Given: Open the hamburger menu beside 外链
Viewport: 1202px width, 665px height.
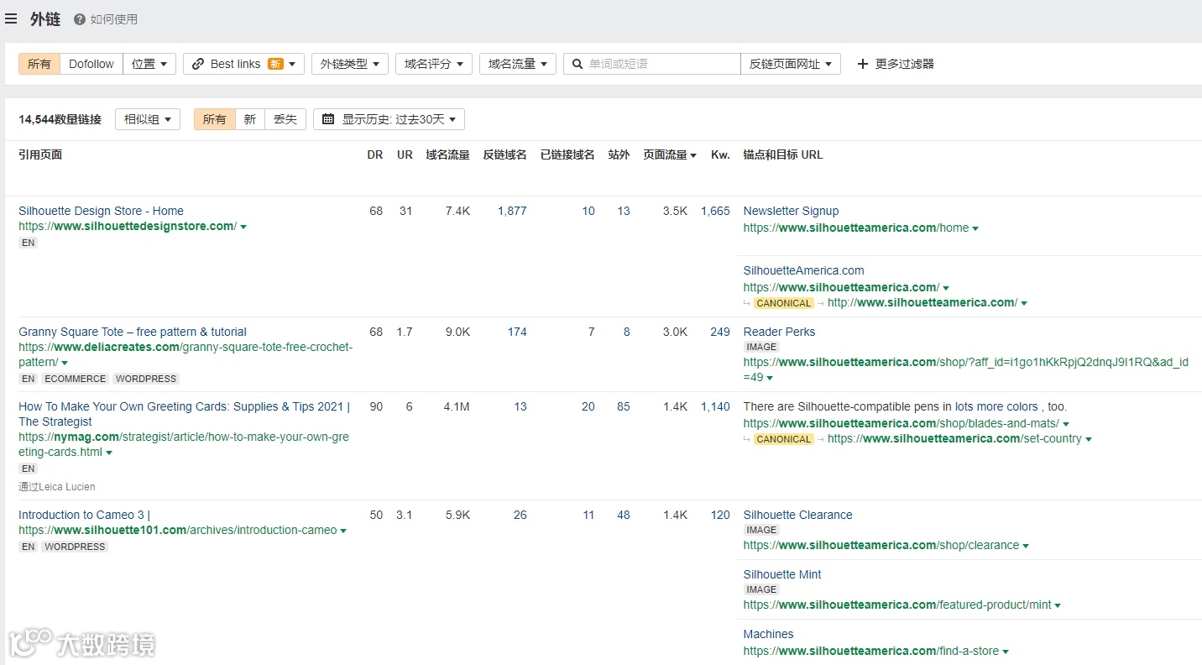Looking at the screenshot, I should [11, 18].
